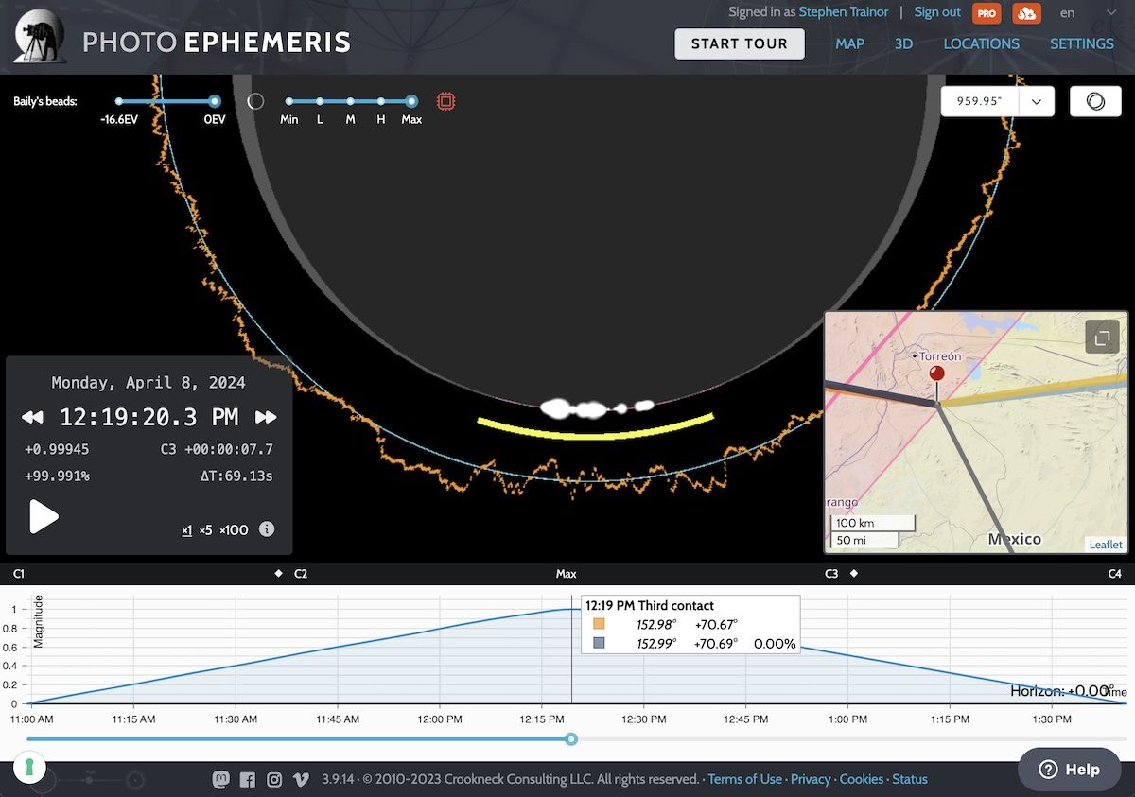The height and width of the screenshot is (797, 1135).
Task: Click the START TOUR button
Action: pyautogui.click(x=740, y=43)
